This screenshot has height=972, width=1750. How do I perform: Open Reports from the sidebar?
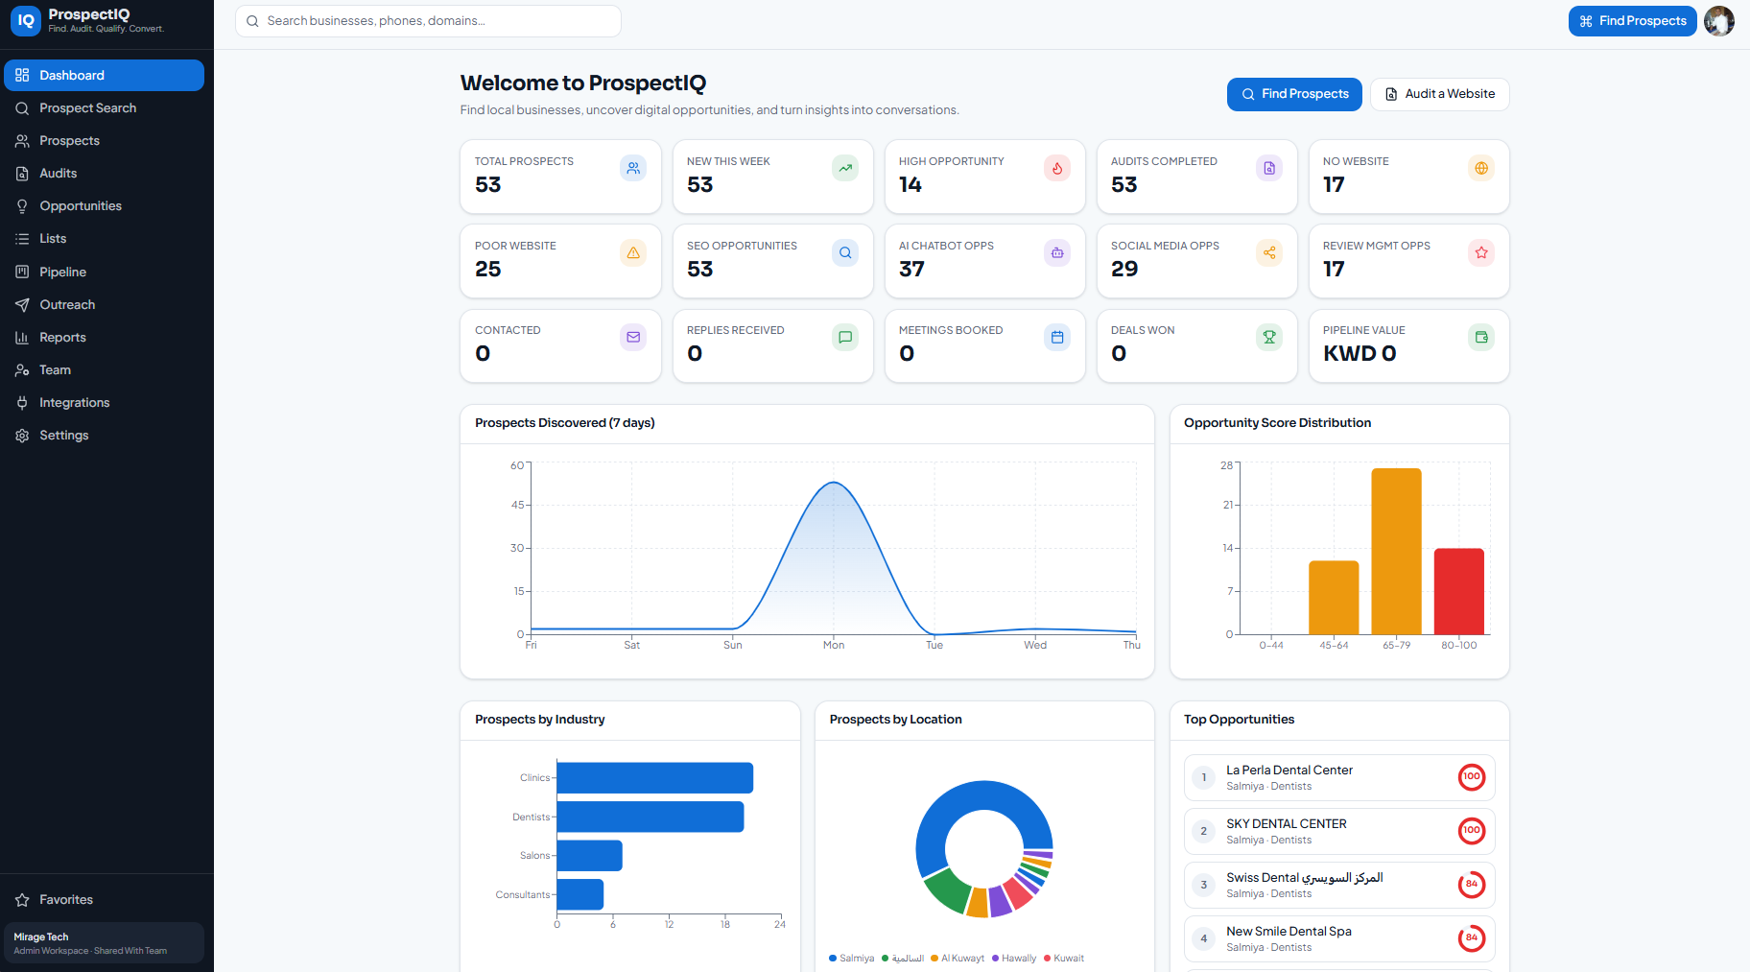[x=104, y=337]
